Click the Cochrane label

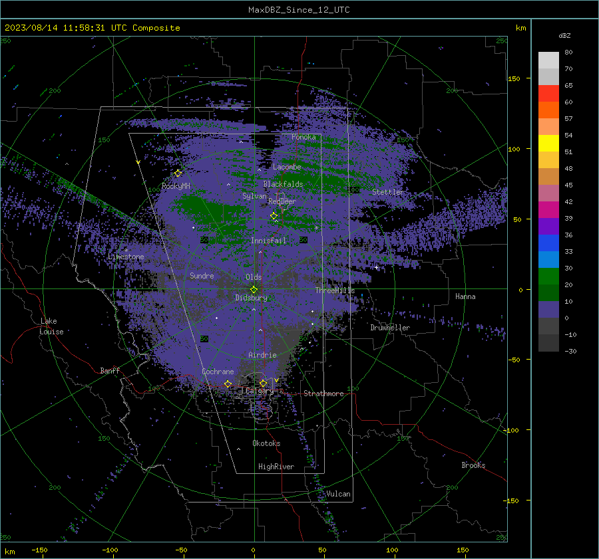[218, 372]
